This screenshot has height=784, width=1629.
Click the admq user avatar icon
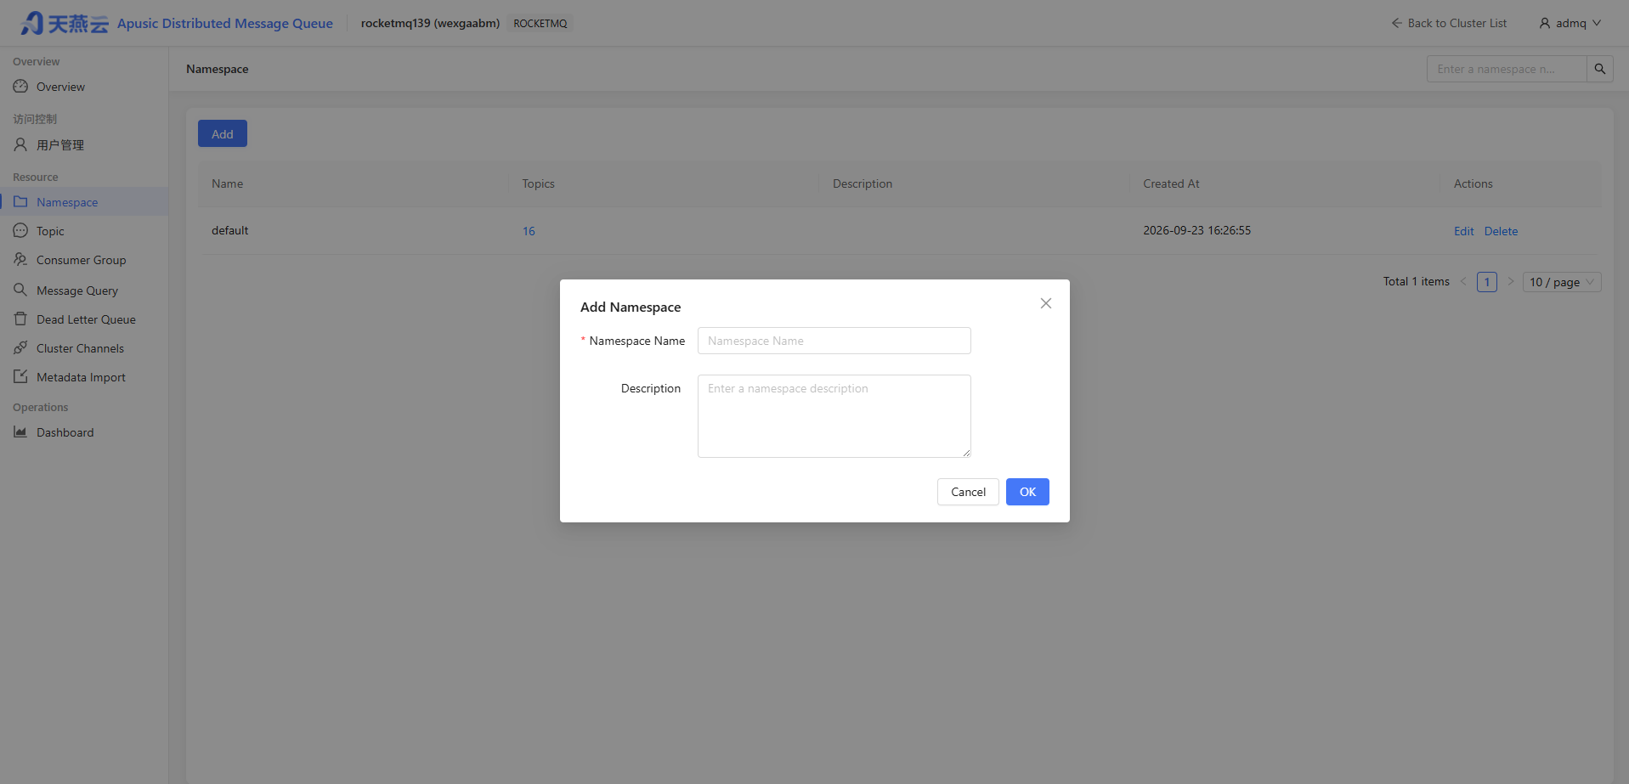[x=1545, y=23]
